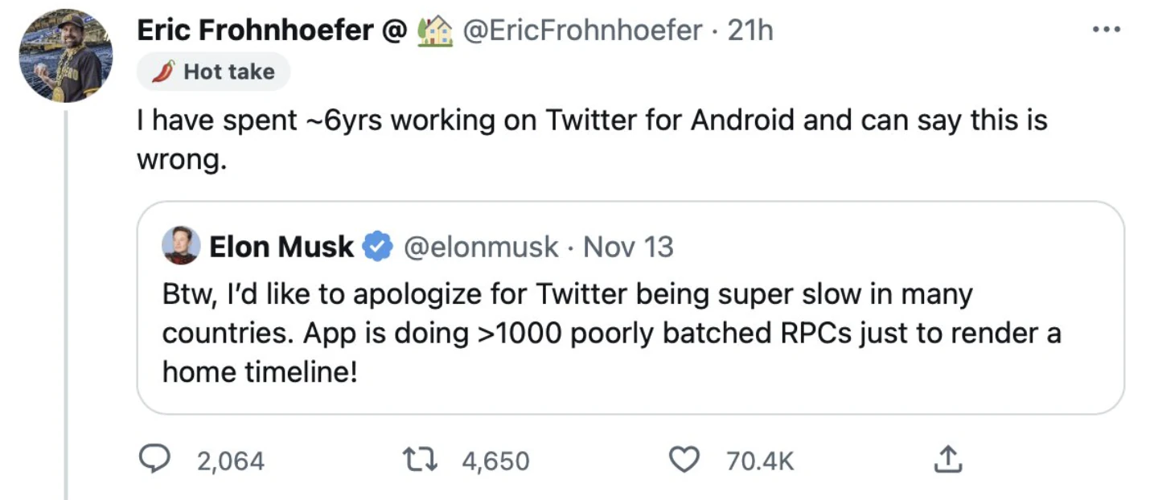Click the Elon Musk name in quoted tweet
Screen dimensions: 1150x500
[x=281, y=247]
